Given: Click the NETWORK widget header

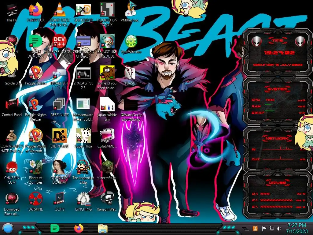Looking at the screenshot, I should pyautogui.click(x=277, y=138).
